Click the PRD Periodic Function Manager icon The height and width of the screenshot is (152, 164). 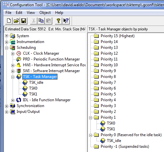coord(19,59)
